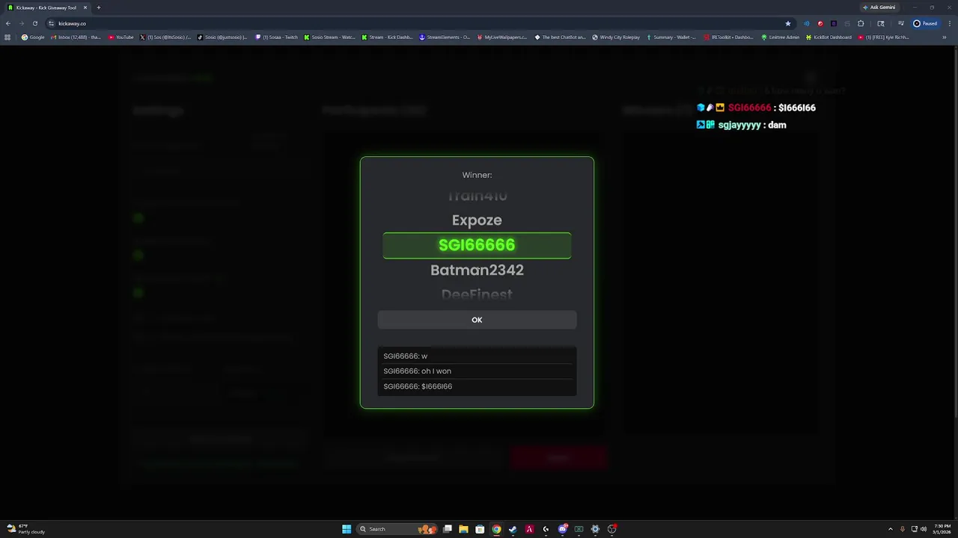Open Logitech G HUB on taskbar
Screen dimensions: 958x538
point(546,529)
